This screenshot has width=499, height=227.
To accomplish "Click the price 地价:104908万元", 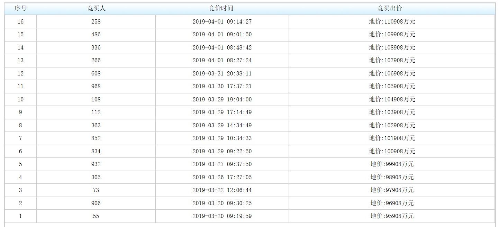I will [x=392, y=99].
